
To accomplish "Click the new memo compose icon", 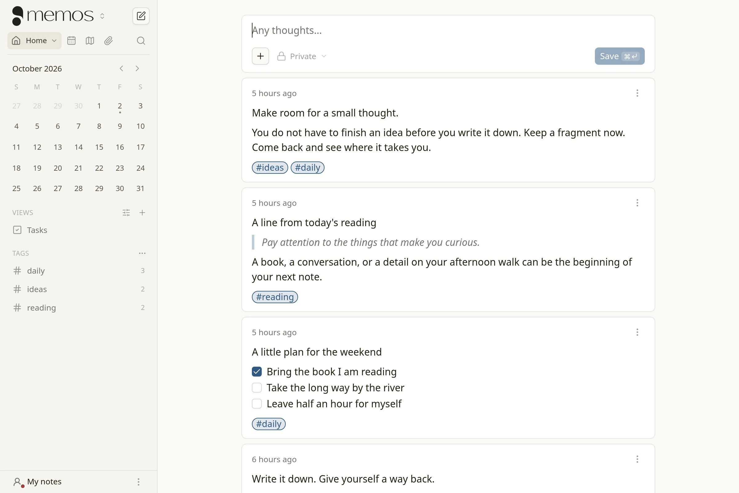I will click(x=141, y=16).
